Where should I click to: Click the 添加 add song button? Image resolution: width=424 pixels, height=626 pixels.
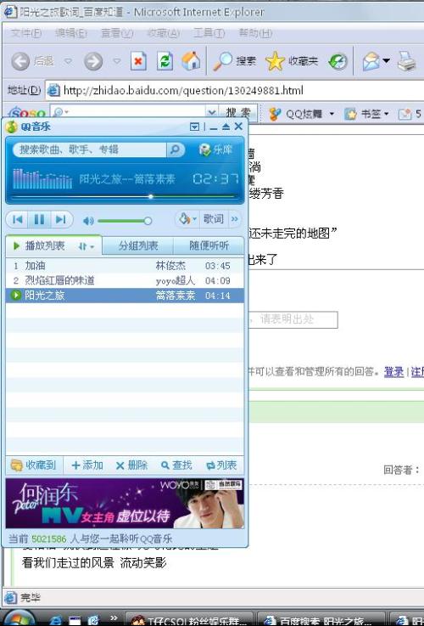click(87, 465)
